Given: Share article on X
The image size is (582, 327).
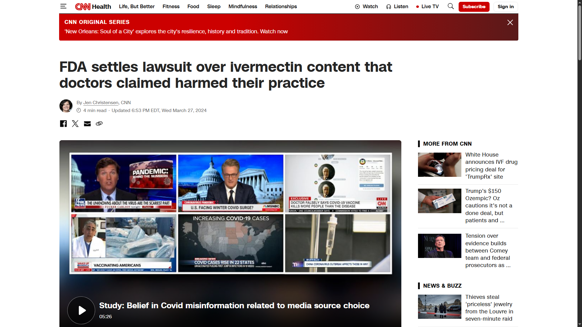Looking at the screenshot, I should [x=75, y=124].
